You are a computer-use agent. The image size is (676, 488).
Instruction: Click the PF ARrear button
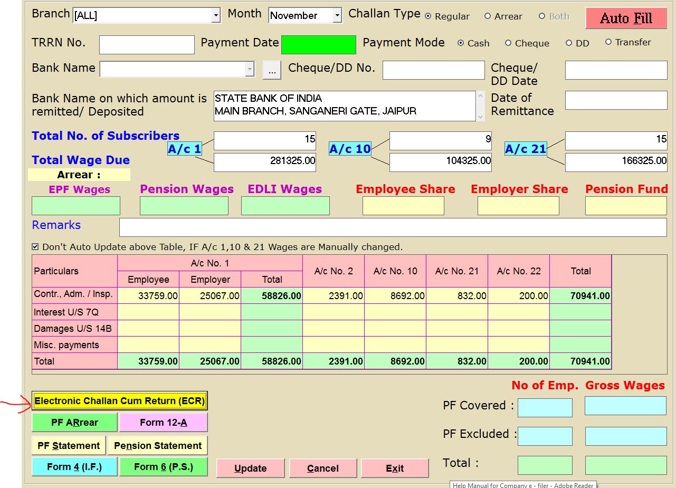[74, 423]
